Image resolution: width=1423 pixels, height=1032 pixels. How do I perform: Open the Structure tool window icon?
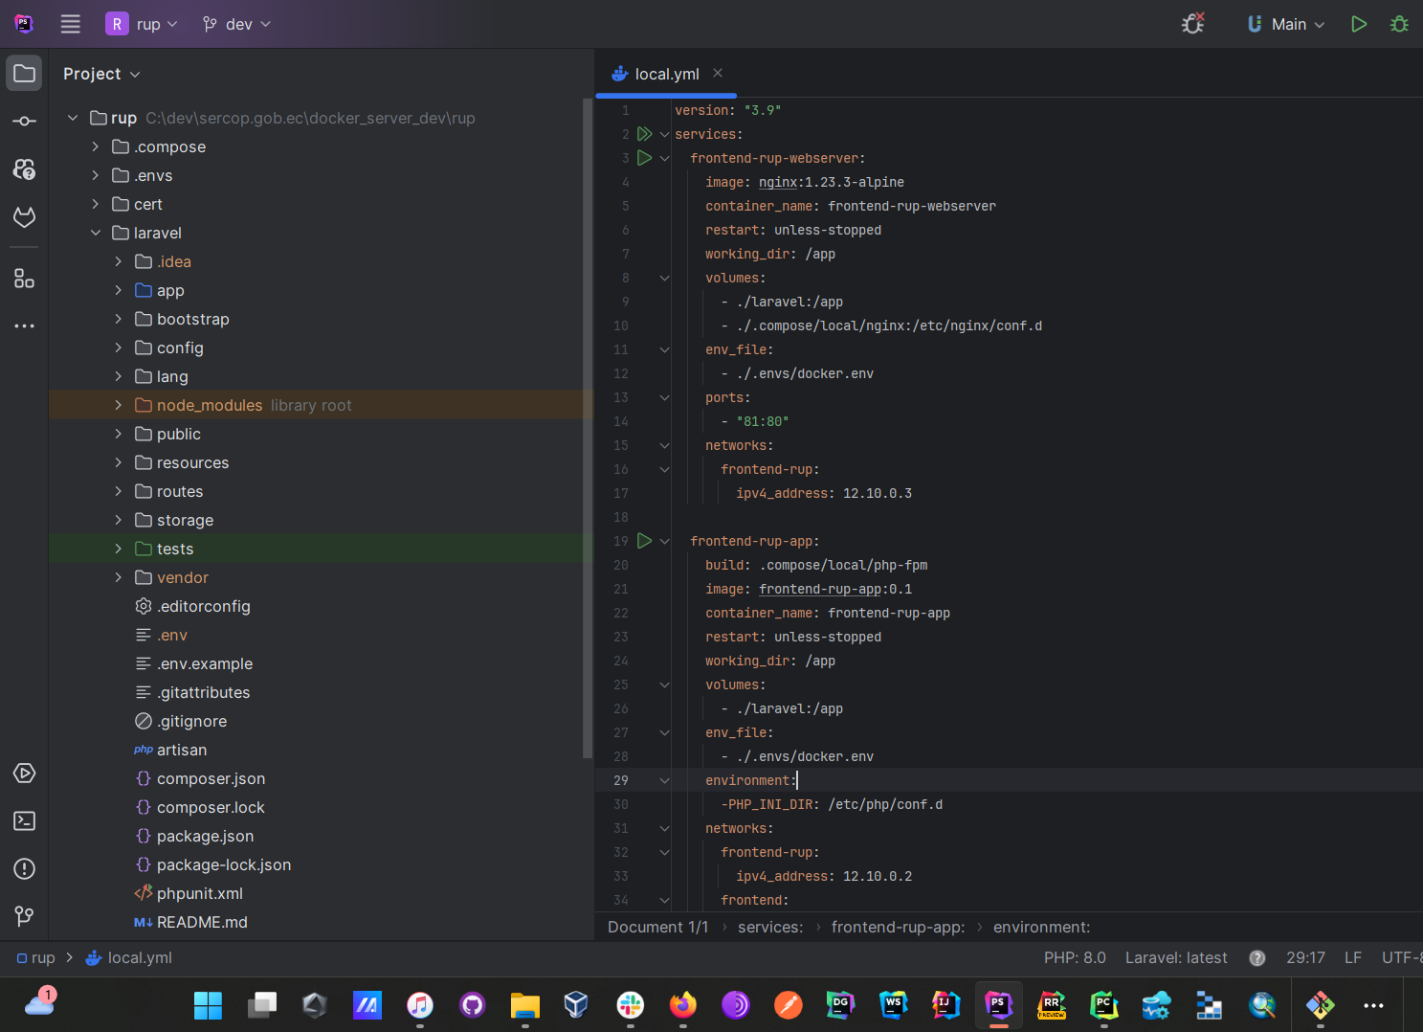[25, 279]
